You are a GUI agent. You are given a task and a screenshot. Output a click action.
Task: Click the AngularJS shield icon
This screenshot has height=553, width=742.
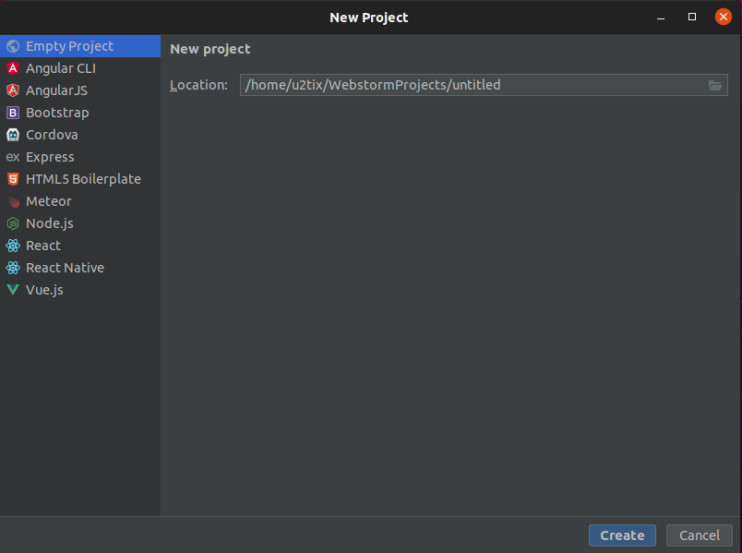click(12, 90)
